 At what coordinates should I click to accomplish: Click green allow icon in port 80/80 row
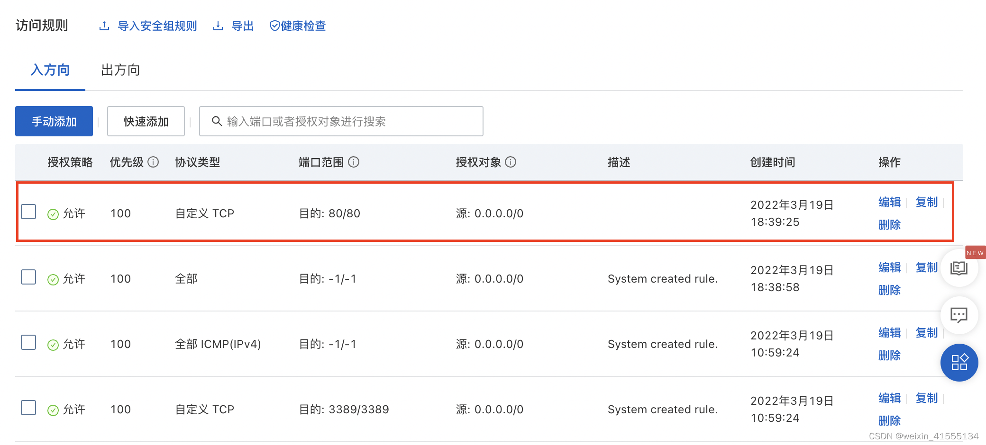tap(53, 214)
